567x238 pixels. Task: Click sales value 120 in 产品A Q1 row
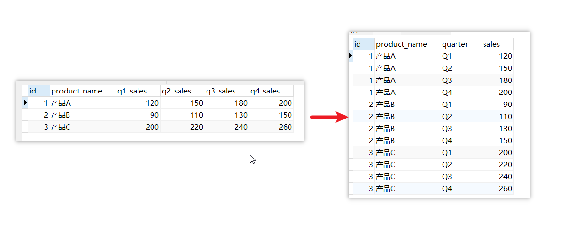[x=498, y=56]
